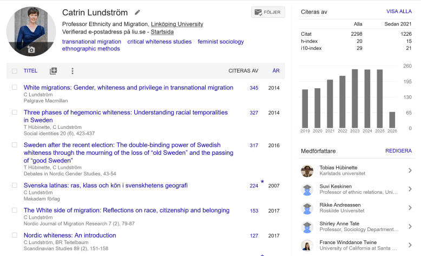Open VISA ALLA citations link
The width and height of the screenshot is (421, 256).
click(399, 11)
